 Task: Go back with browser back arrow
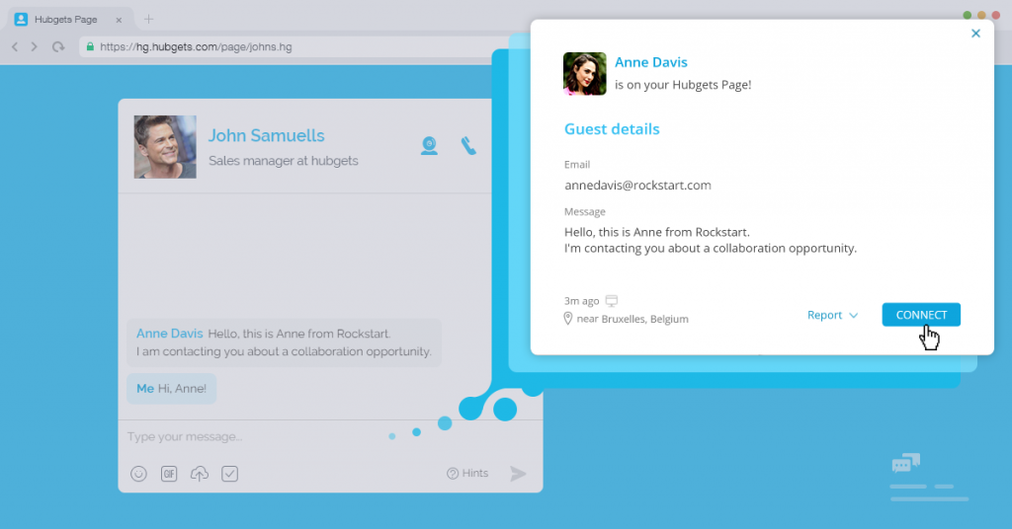[x=15, y=46]
